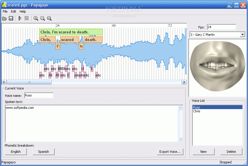Click inside the Spoken text area
The height and width of the screenshot is (166, 248).
point(92,123)
